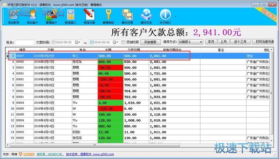Open the start date calendar dropdown
Image resolution: width=279 pixels, height=159 pixels.
click(x=78, y=42)
